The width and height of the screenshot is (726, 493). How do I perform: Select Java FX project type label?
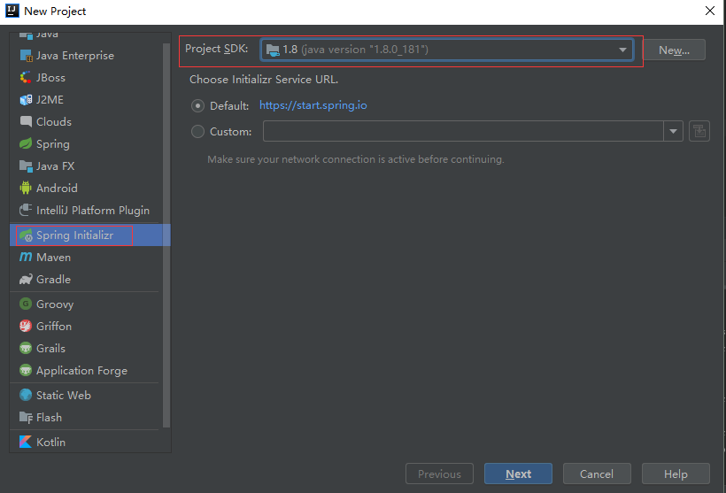pos(56,166)
